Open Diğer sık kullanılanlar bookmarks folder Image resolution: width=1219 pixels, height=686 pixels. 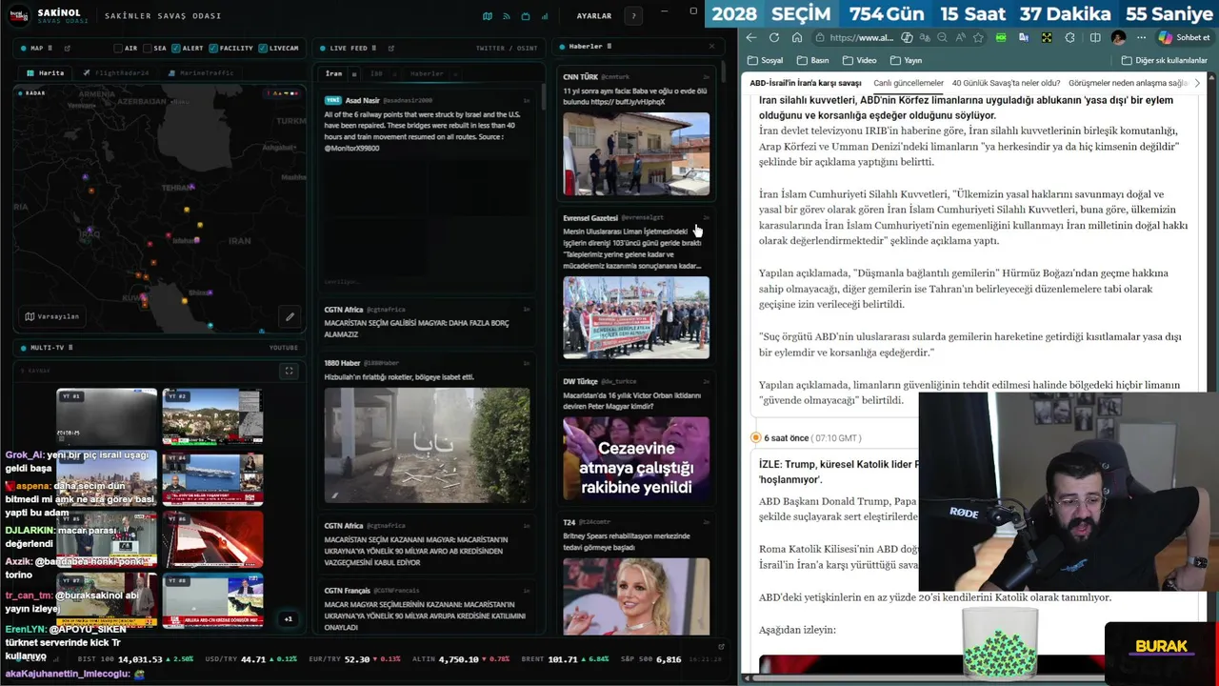click(x=1164, y=60)
